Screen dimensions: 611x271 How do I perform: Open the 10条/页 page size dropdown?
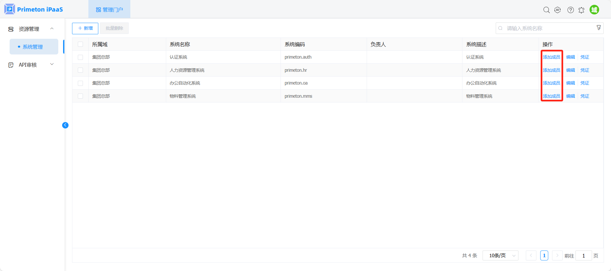[500, 256]
